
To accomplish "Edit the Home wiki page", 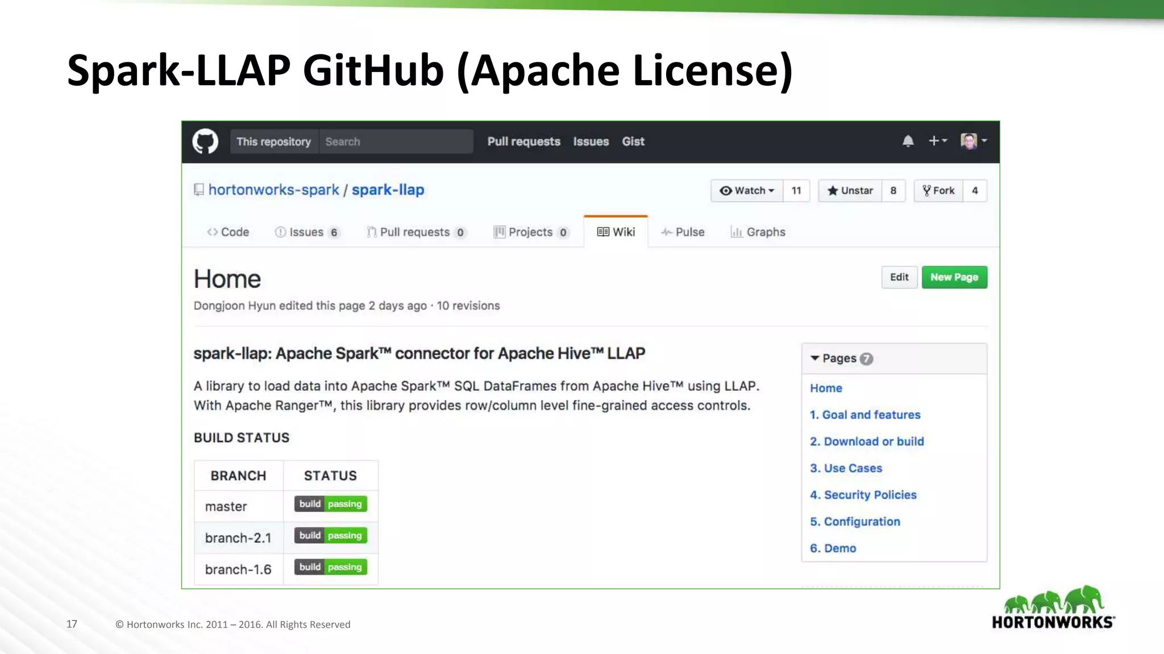I will point(899,277).
